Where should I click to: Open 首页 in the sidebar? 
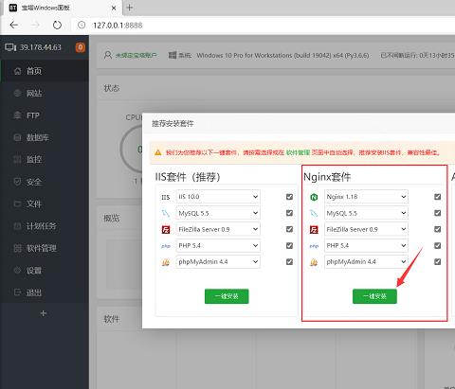point(45,71)
